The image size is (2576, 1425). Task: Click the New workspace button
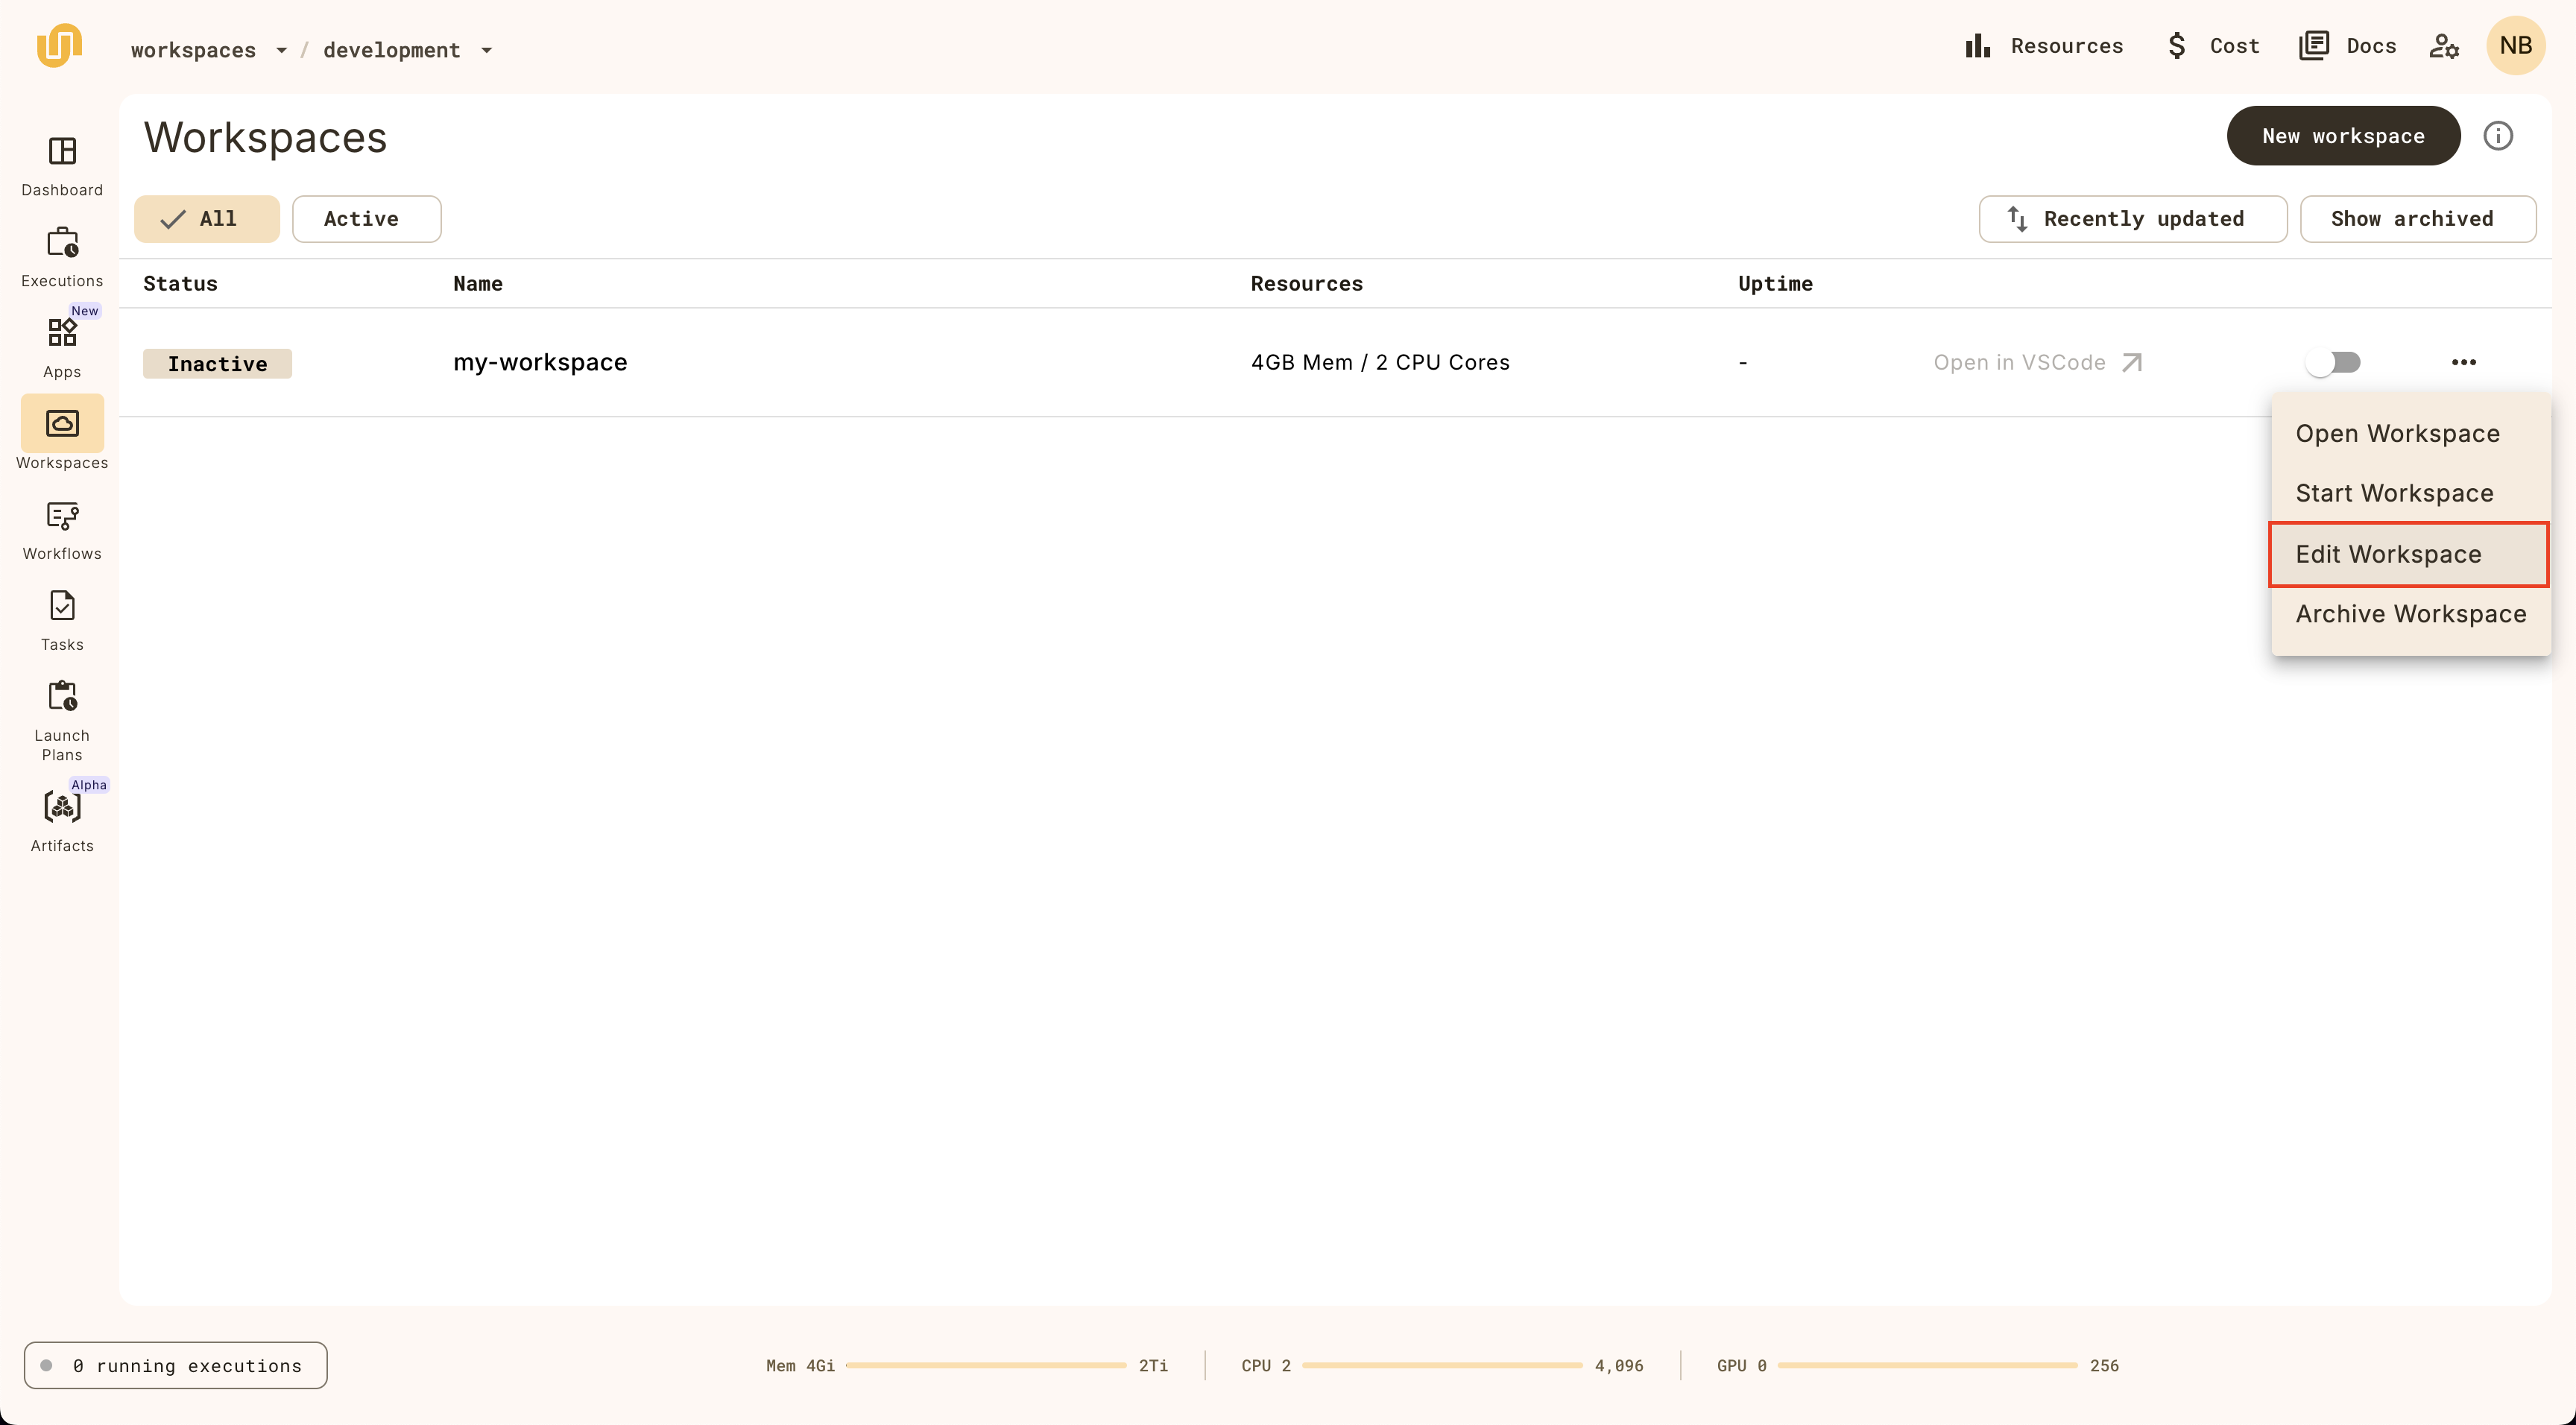(x=2343, y=135)
